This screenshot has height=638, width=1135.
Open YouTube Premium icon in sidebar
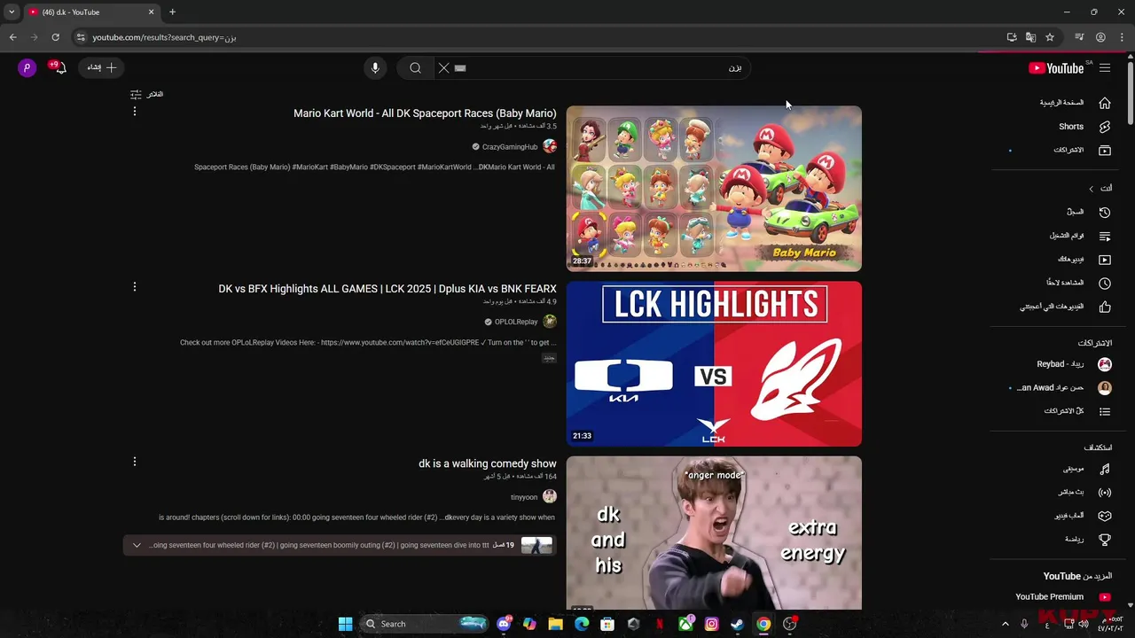(1105, 597)
